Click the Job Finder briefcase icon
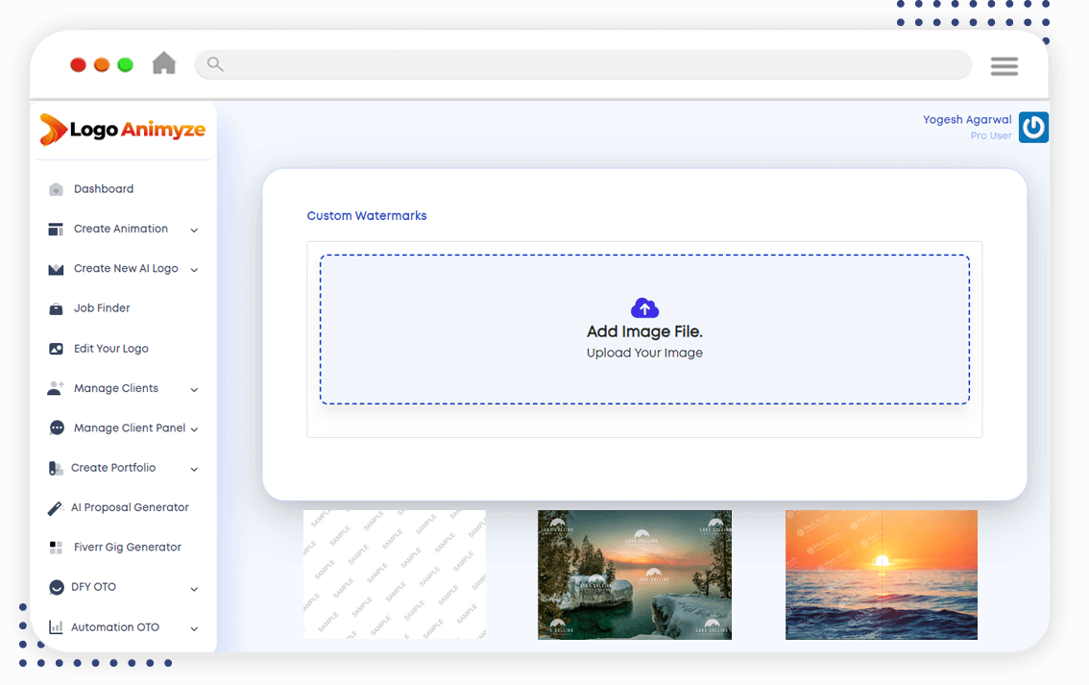The image size is (1089, 685). click(56, 308)
